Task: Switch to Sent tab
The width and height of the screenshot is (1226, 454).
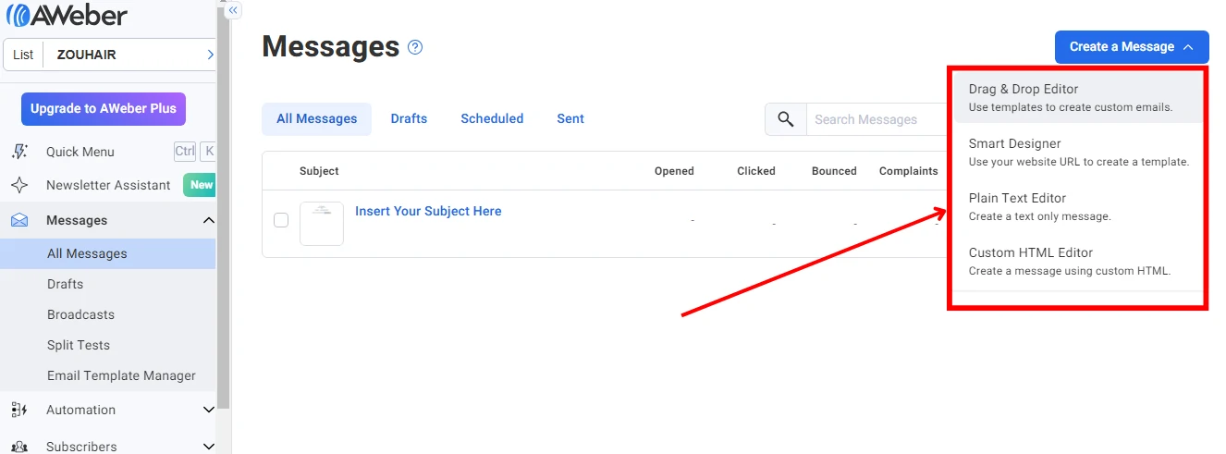Action: click(x=570, y=119)
